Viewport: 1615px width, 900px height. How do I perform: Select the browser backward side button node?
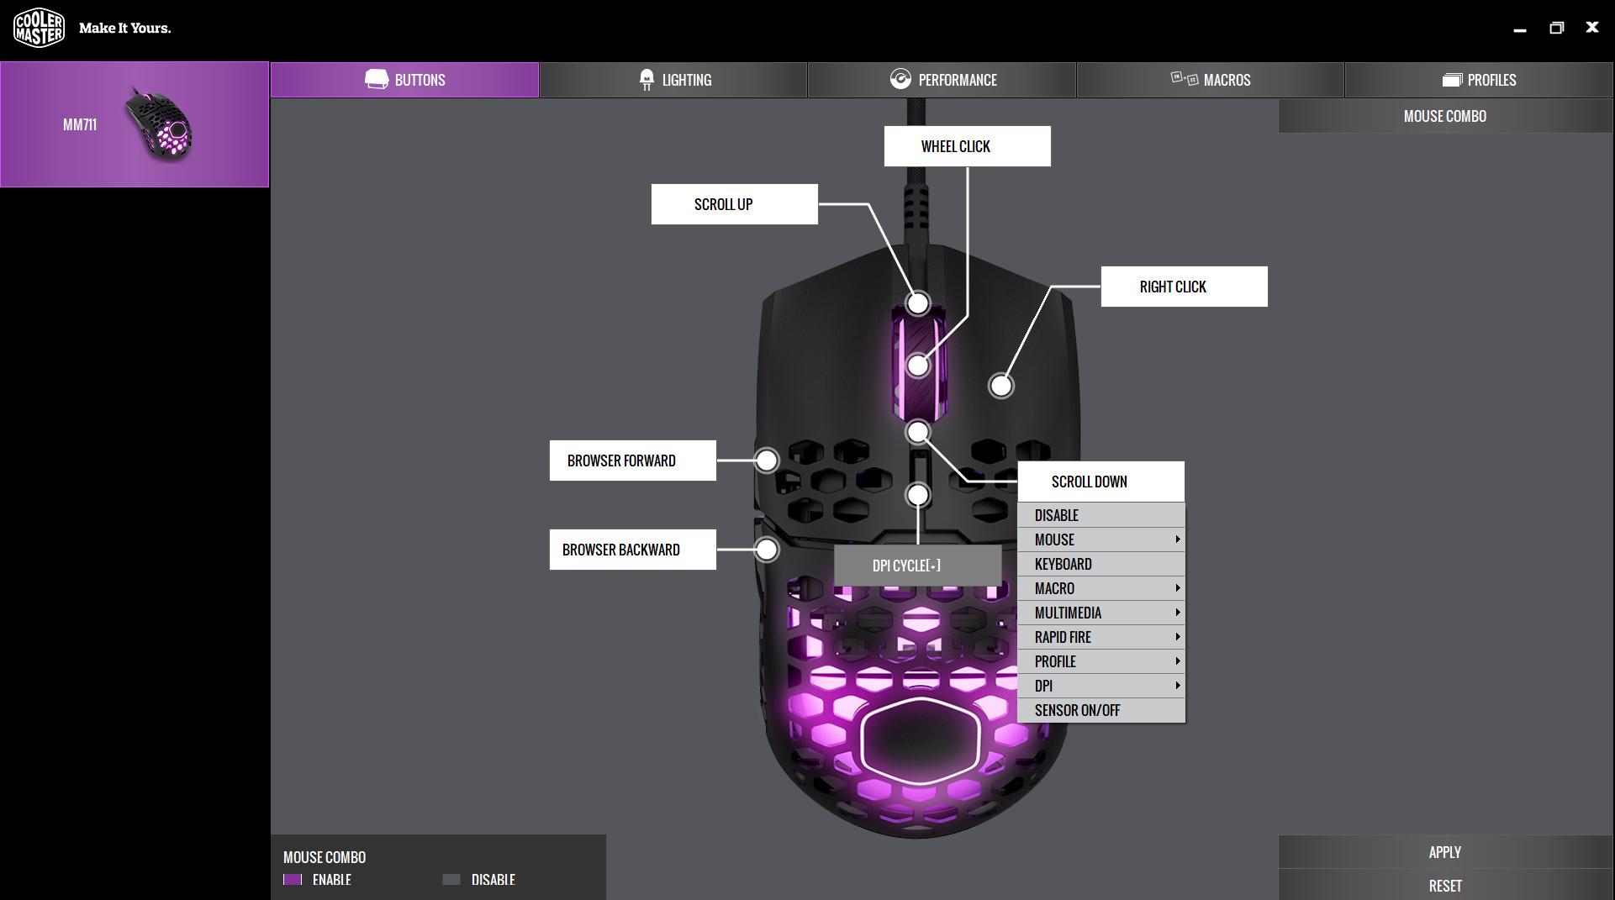[x=767, y=550]
